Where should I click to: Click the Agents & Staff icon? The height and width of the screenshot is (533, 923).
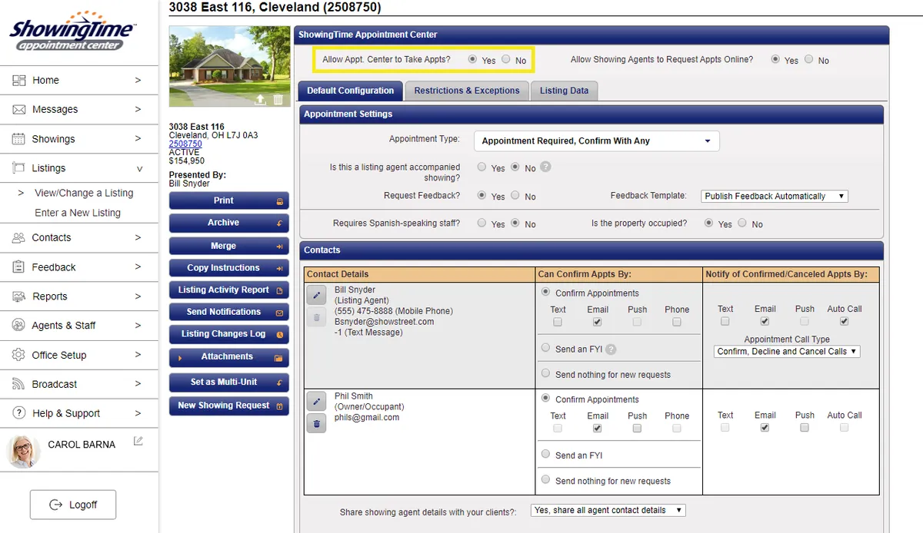coord(18,326)
